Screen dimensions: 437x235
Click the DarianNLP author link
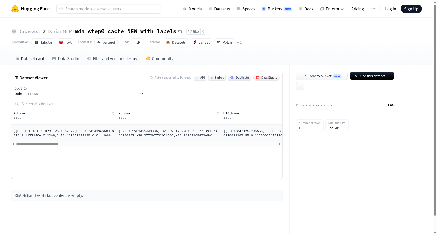coord(60,32)
